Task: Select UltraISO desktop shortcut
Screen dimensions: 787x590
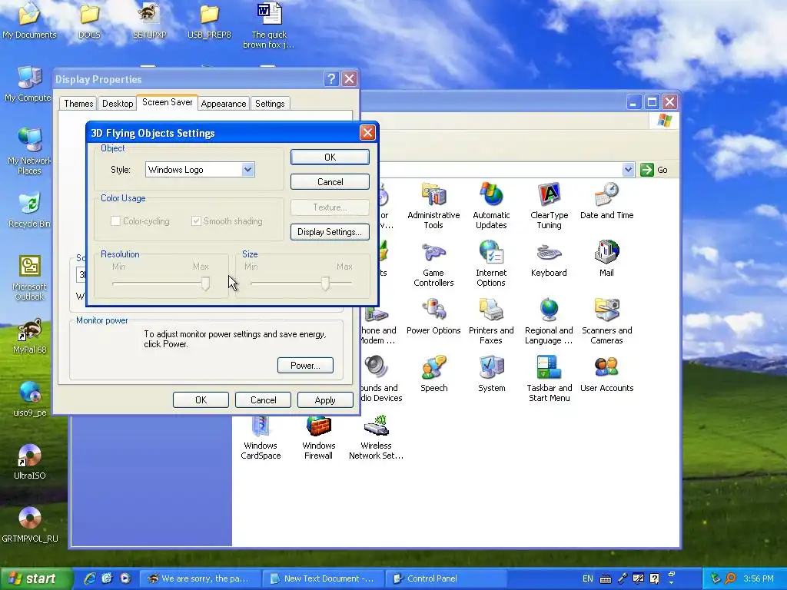Action: coord(29,462)
